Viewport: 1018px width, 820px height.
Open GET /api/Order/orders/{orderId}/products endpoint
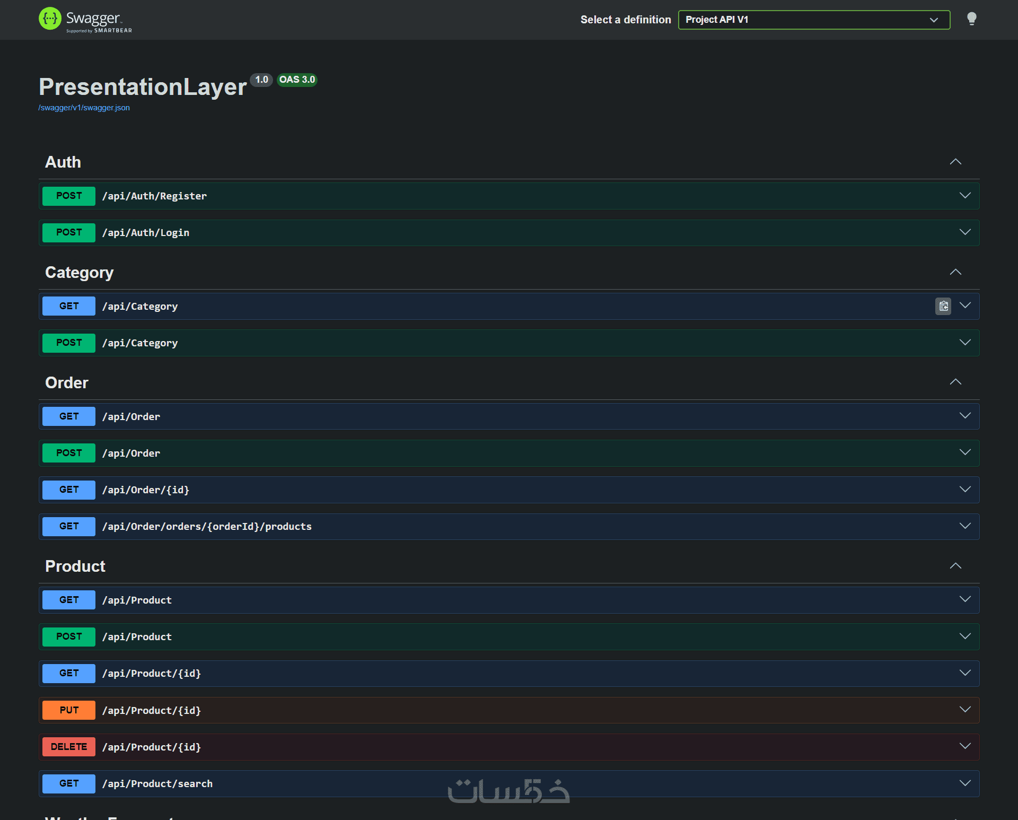(207, 527)
